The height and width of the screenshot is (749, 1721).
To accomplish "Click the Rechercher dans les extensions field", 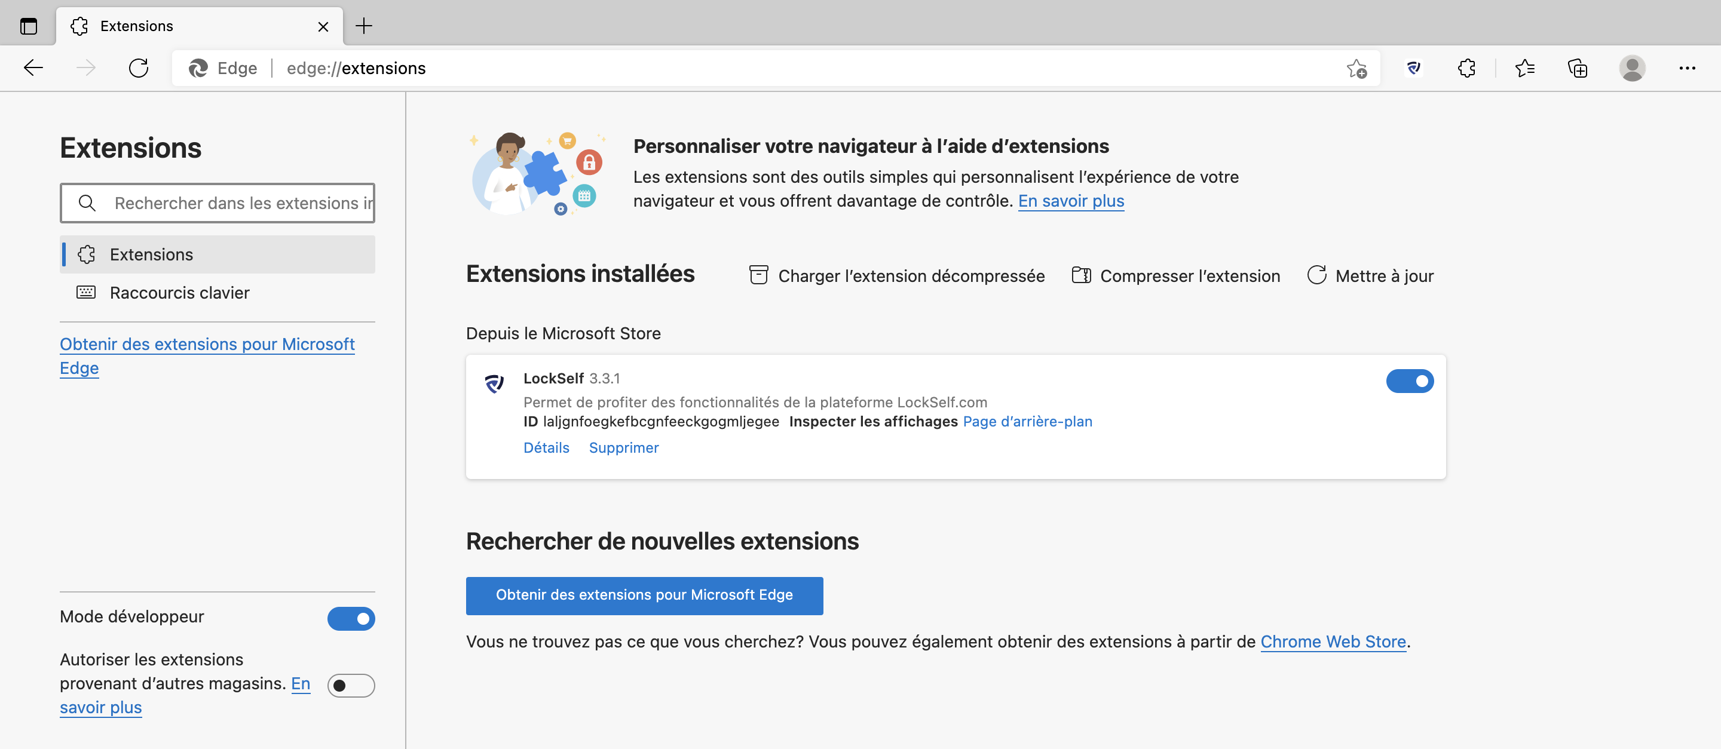I will coord(217,203).
